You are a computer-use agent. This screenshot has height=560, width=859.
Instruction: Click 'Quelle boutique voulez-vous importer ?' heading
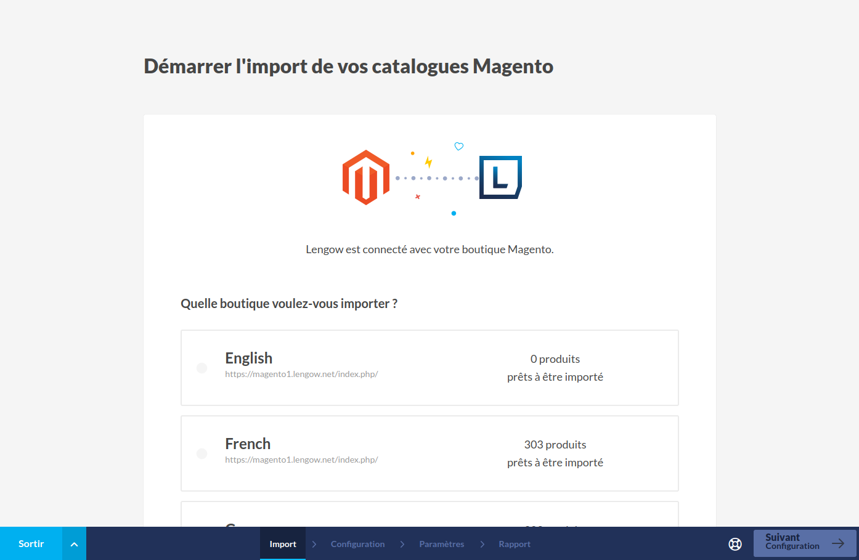[289, 304]
